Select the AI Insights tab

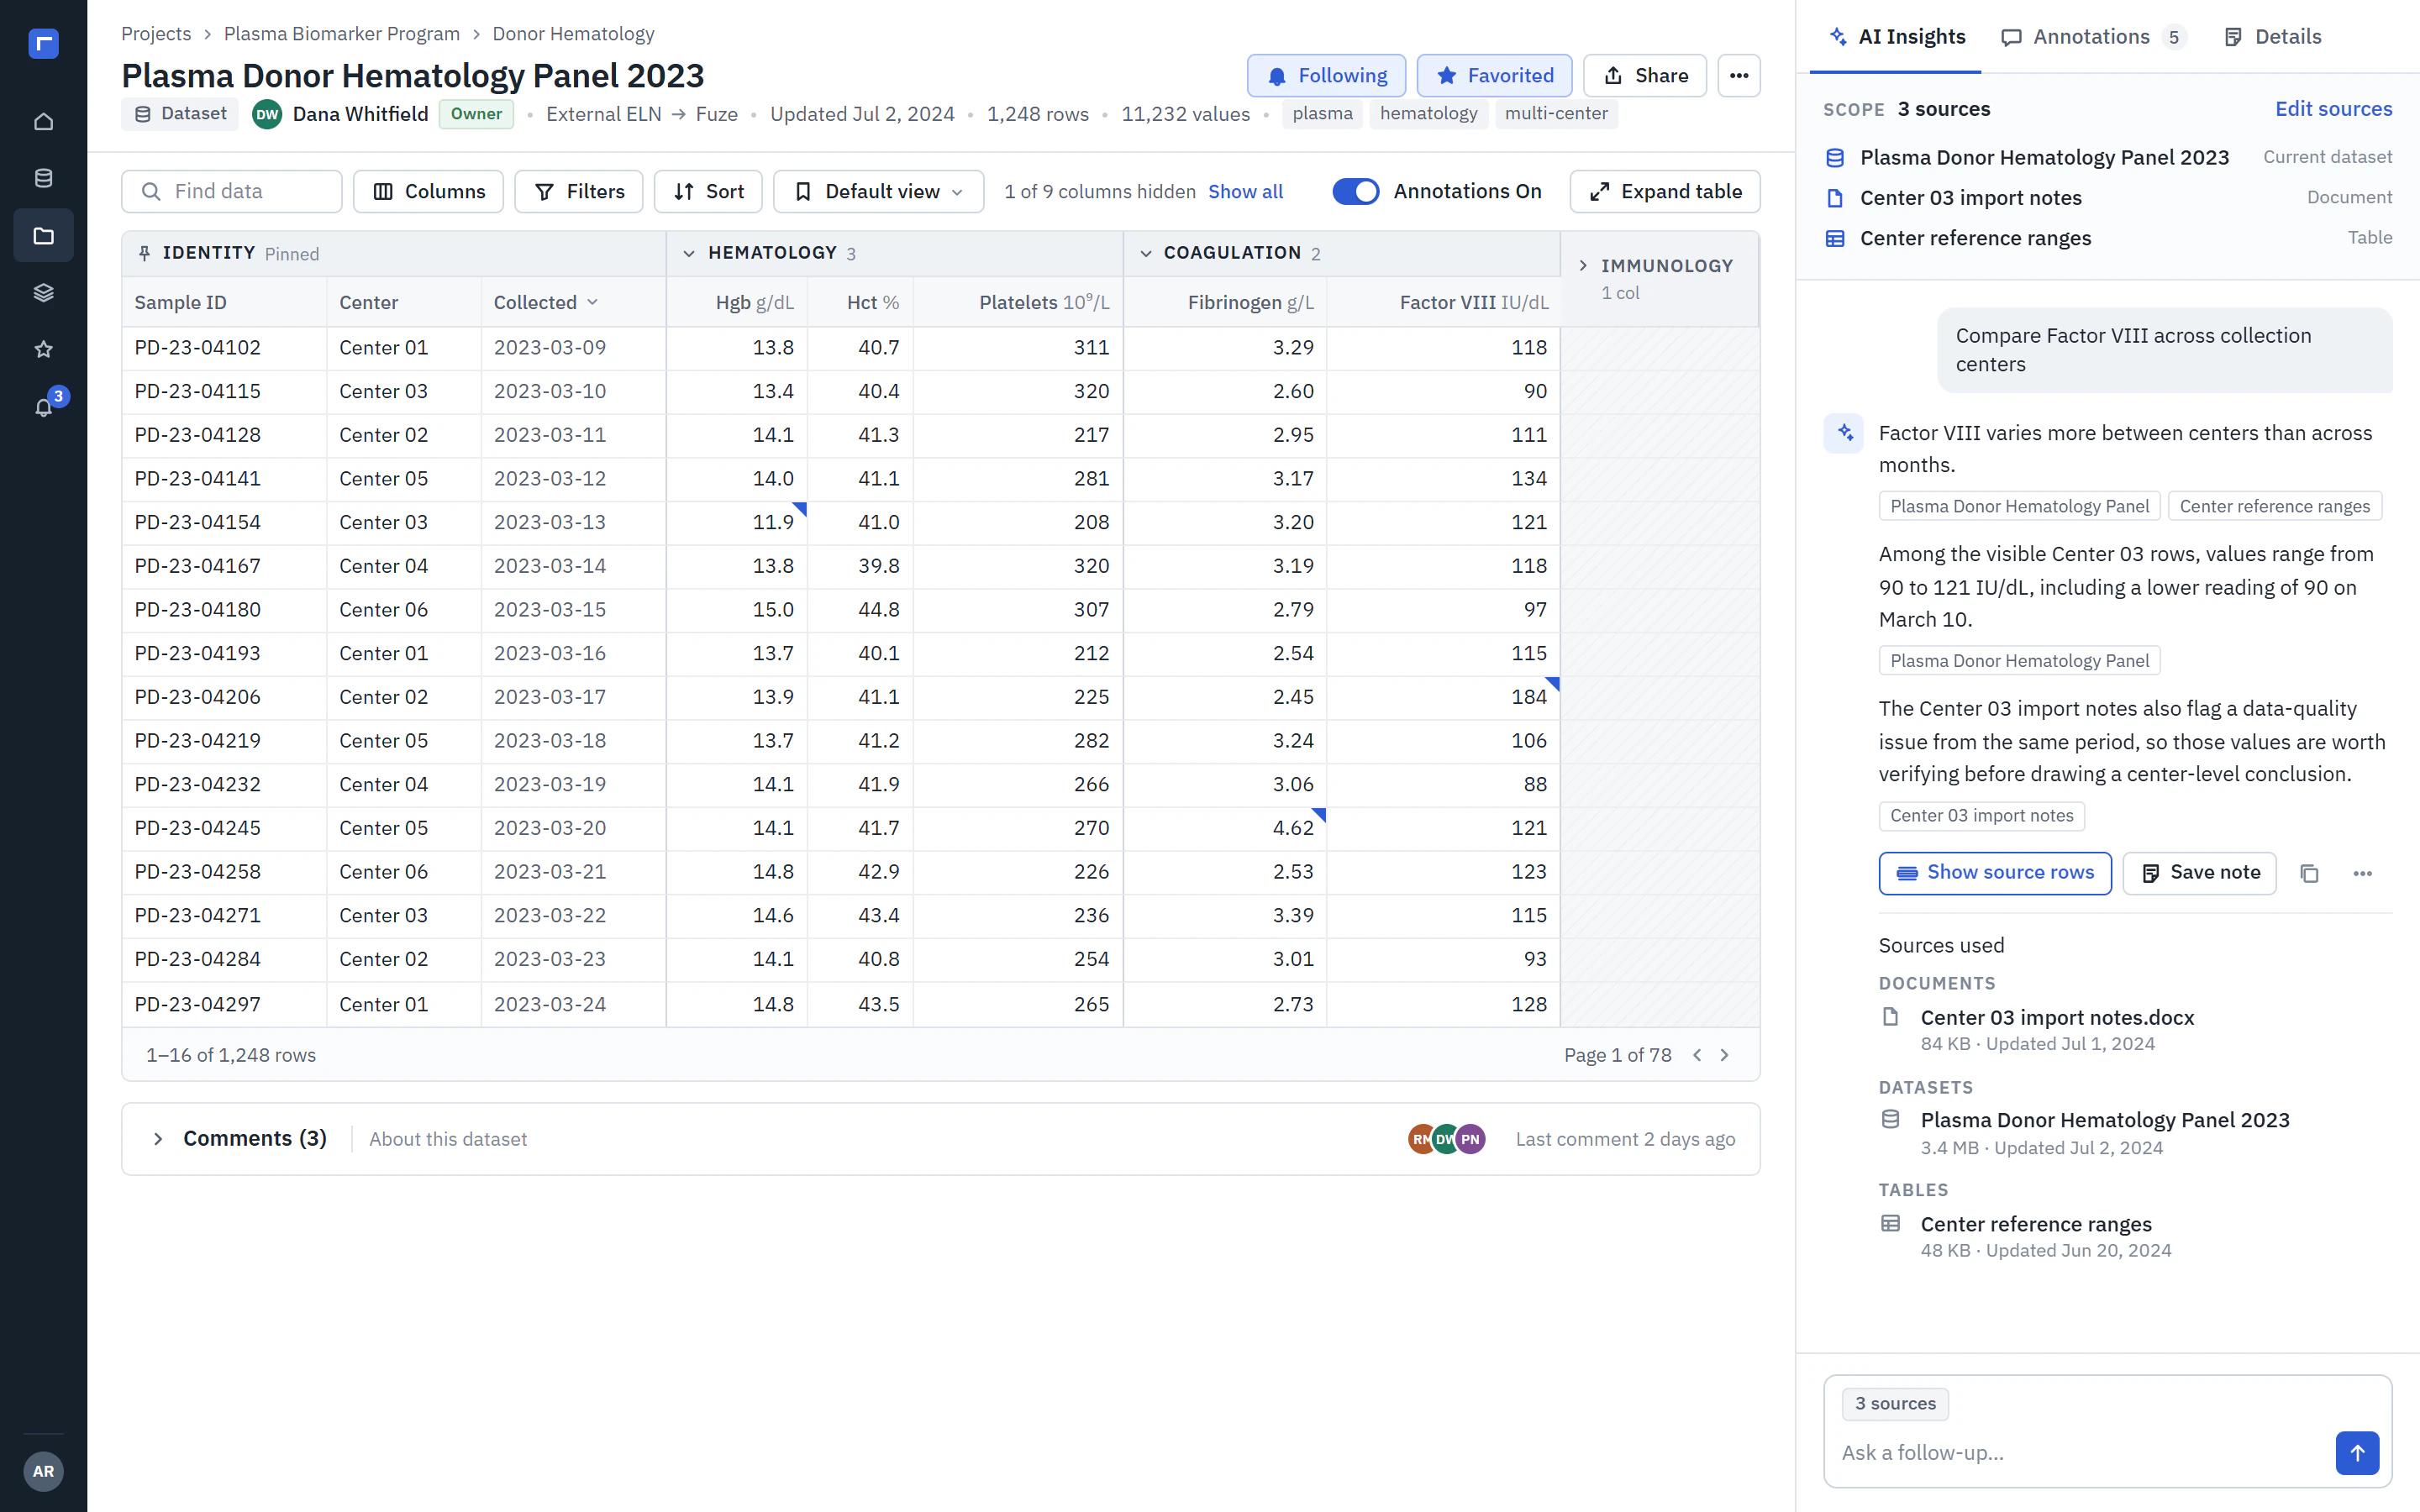(x=1896, y=37)
